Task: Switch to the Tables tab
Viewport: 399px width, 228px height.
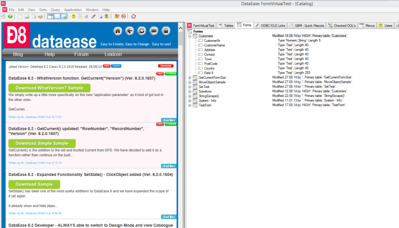Action: pyautogui.click(x=226, y=25)
